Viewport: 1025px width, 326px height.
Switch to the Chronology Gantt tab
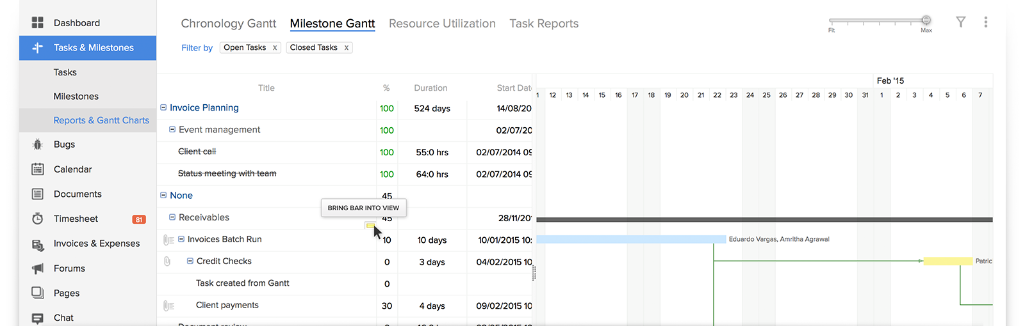[228, 24]
